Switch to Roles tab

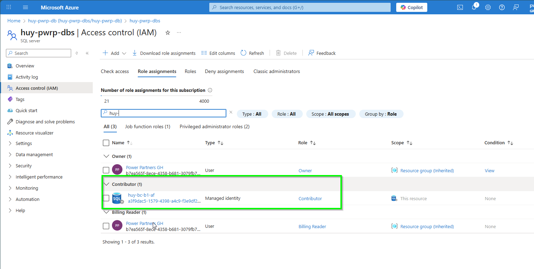pyautogui.click(x=190, y=71)
